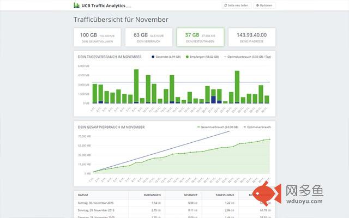Click the '2,86 GB' daily total cell
The height and width of the screenshot is (218, 349).
coord(229,210)
